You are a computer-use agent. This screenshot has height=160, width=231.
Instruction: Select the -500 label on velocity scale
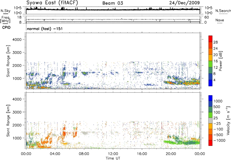218,135
